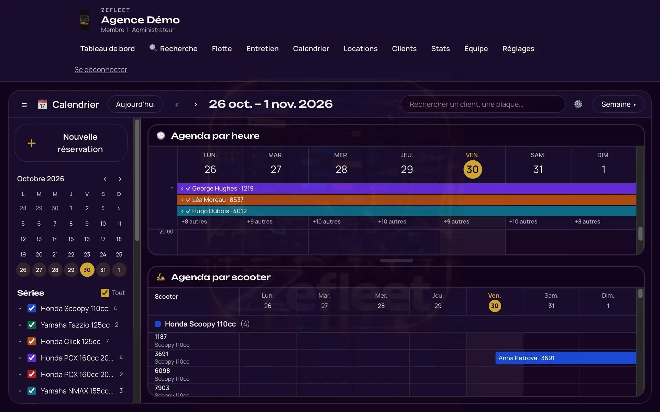This screenshot has width=660, height=412.
Task: Click Se déconnecter link
Action: point(101,69)
